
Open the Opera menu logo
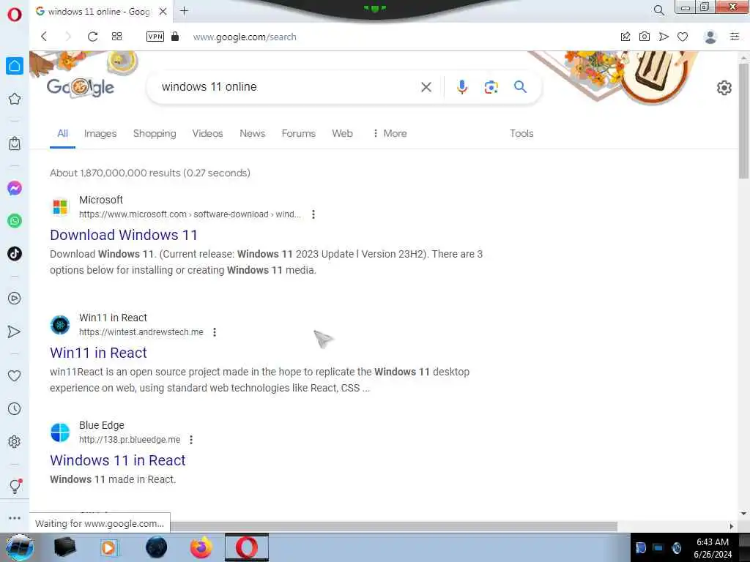pos(15,15)
